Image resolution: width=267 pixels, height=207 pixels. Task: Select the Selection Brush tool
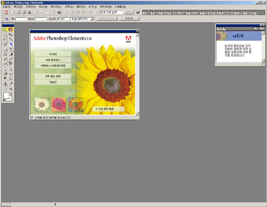5,44
